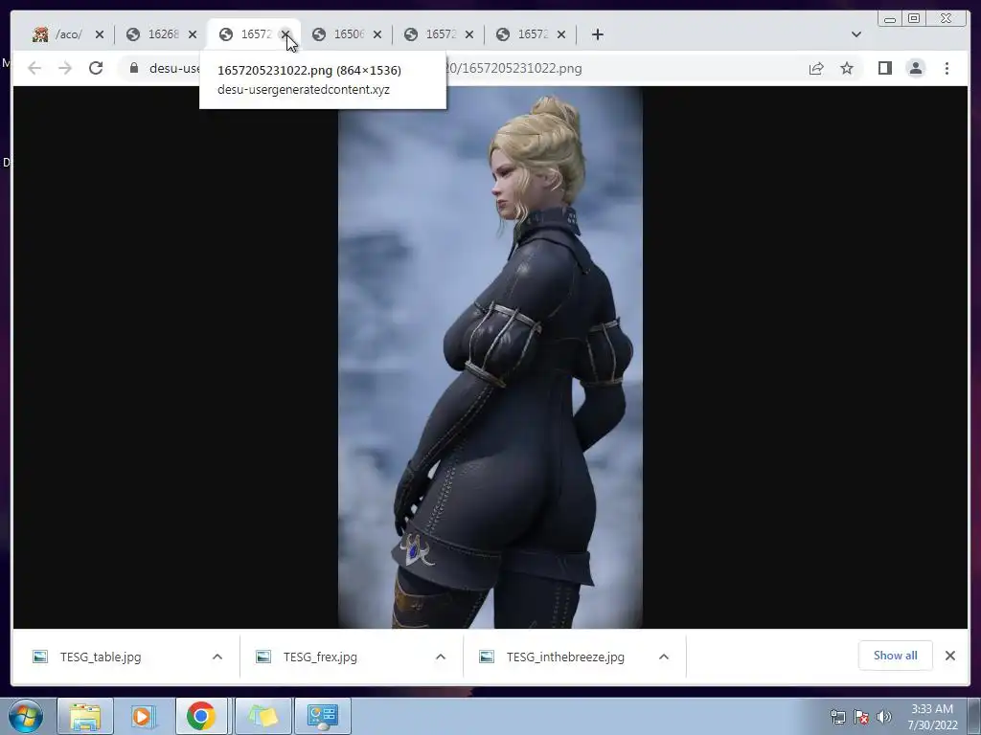Launch Windows Media Player from taskbar
Viewport: 981px width, 735px height.
click(x=143, y=716)
